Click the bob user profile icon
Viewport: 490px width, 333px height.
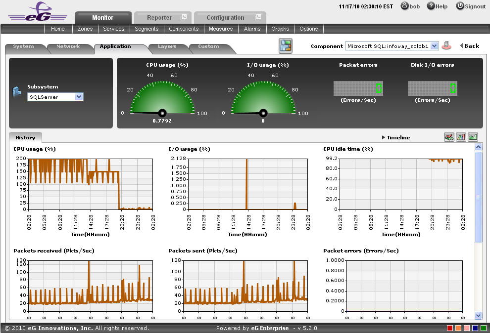[x=405, y=5]
